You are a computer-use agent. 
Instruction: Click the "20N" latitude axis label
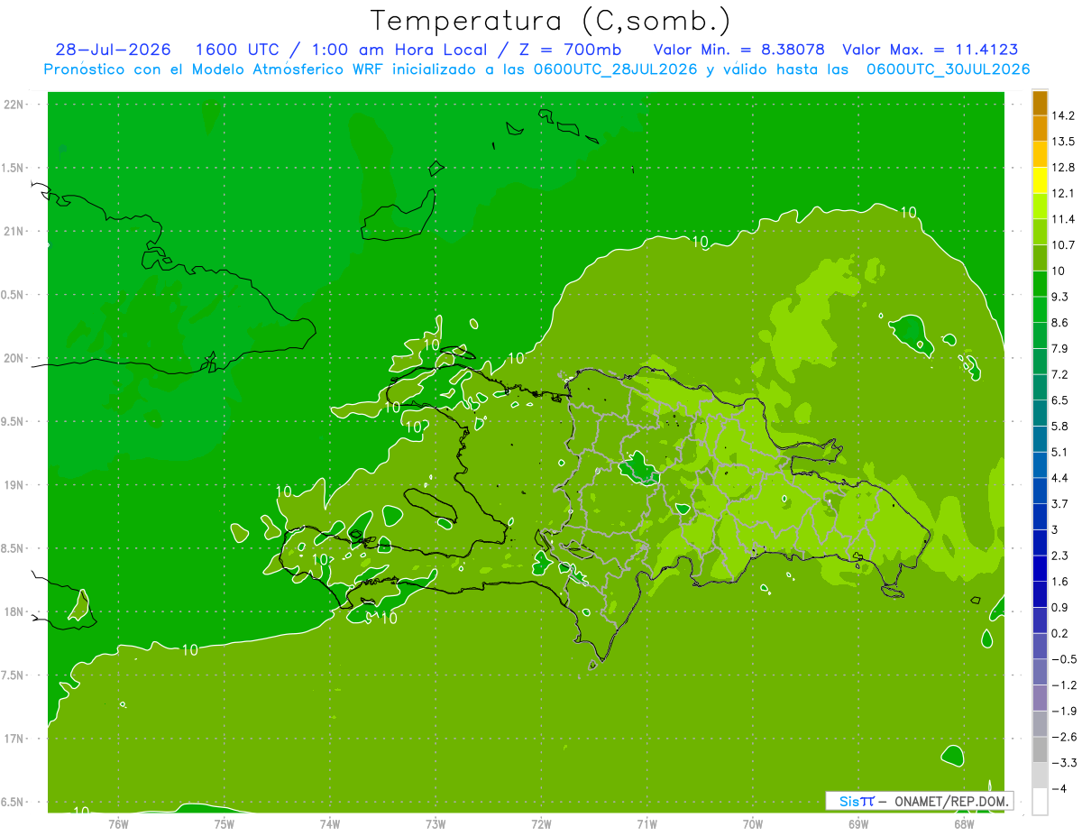[15, 358]
